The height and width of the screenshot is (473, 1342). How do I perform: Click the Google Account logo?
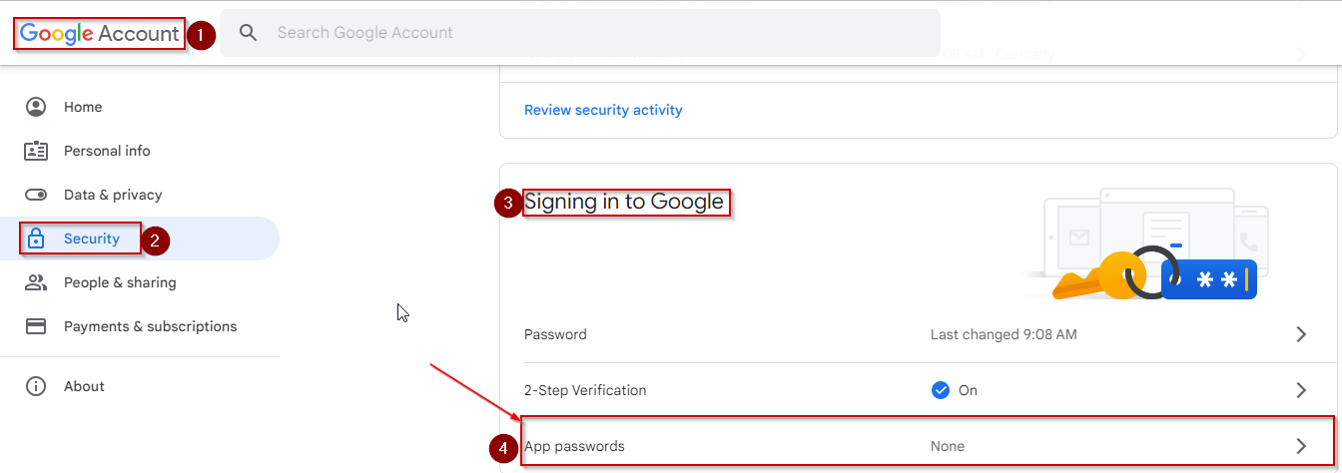[99, 33]
